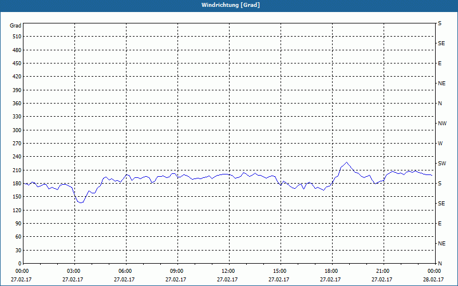Click the S compass label on the 180 row
458x286 pixels.
click(440, 184)
